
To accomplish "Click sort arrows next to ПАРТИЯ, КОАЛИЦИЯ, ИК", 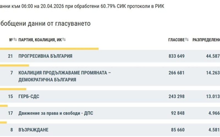I will pyautogui.click(x=64, y=40).
